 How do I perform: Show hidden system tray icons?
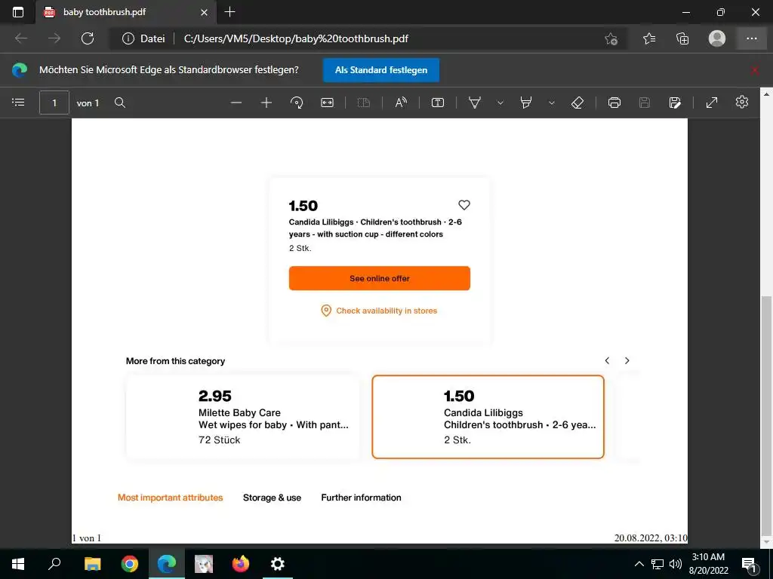click(x=639, y=564)
